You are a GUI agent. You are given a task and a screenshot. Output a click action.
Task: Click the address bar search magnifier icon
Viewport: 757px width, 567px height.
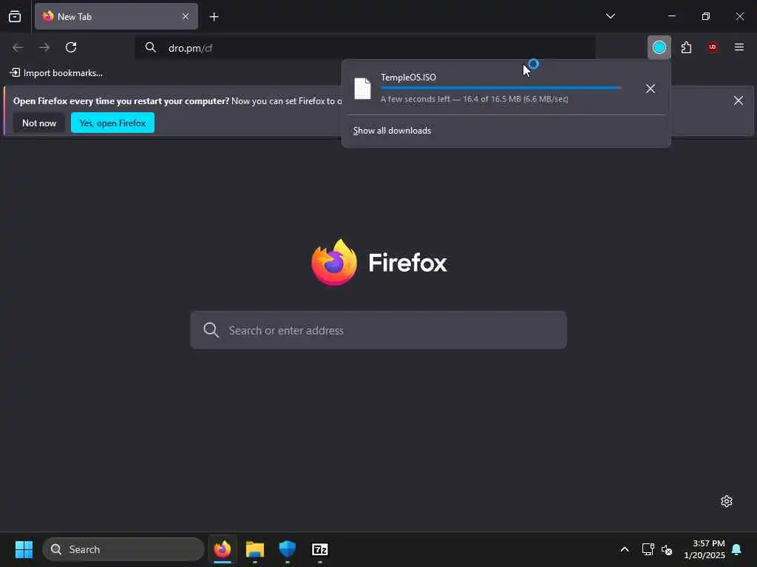point(151,47)
